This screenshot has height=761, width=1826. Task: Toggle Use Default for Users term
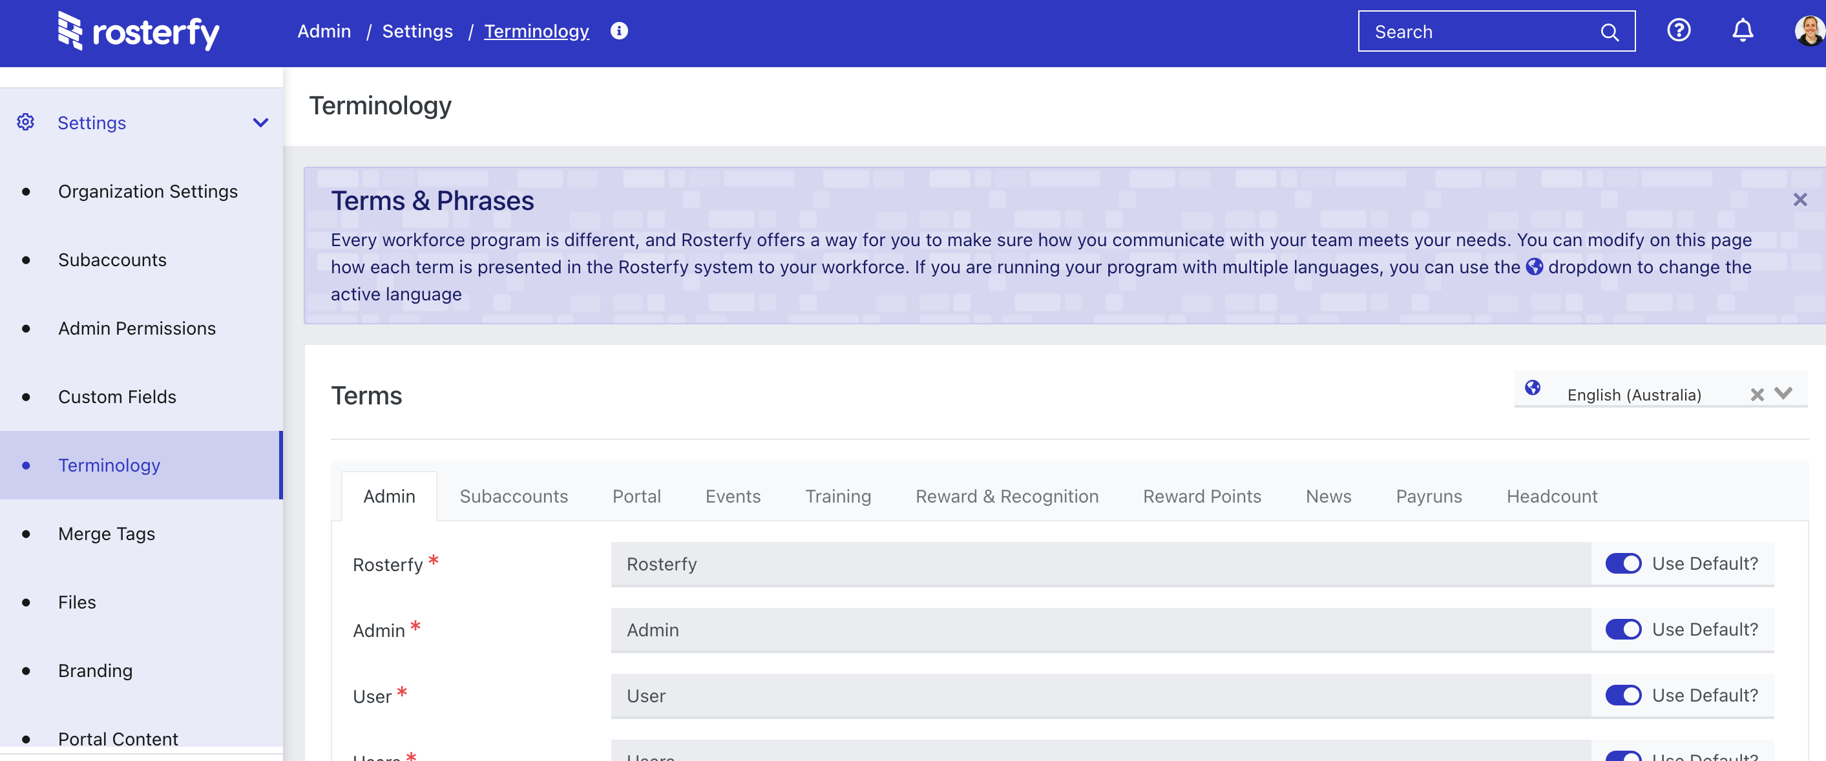coord(1623,755)
